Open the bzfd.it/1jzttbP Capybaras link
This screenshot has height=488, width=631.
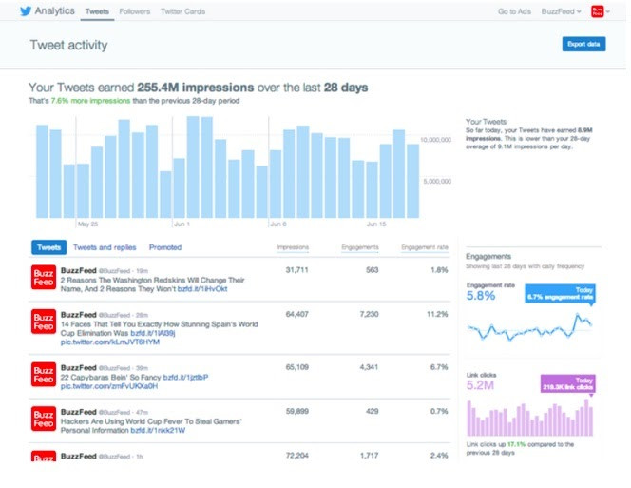click(x=185, y=378)
